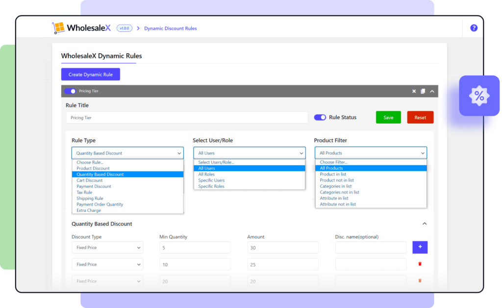Select the Choose Filter... placeholder option
Screen dimensions: 502x308
(x=371, y=162)
